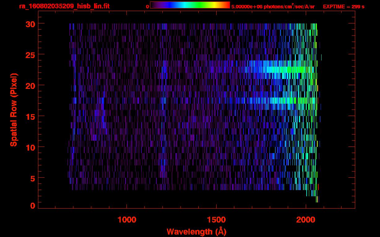
Task: Click the filename ra_160802035209_hisb_lin.fit
Action: (64, 6)
